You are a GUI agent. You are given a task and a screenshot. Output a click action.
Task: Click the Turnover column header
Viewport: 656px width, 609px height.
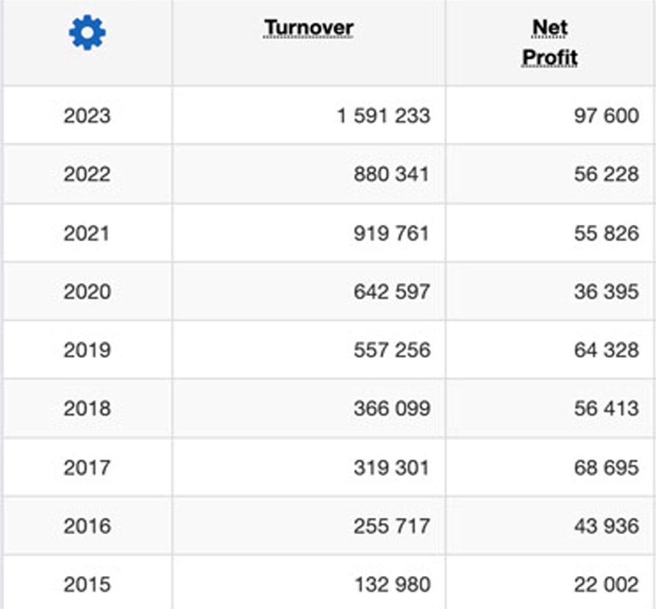309,28
